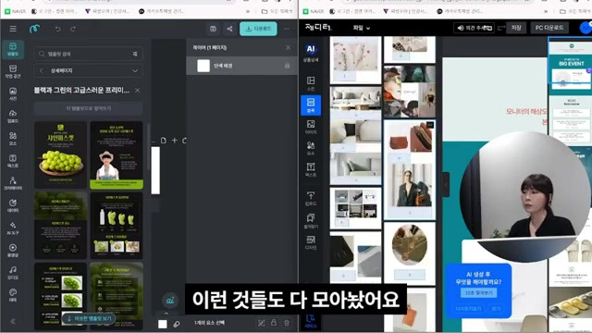Image resolution: width=592 pixels, height=333 pixels.
Task: Toggle the lock icon in bottom bar
Action: [274, 323]
